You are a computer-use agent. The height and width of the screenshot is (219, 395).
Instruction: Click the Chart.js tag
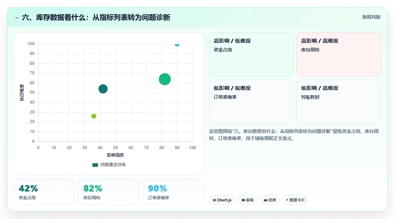tap(222, 200)
